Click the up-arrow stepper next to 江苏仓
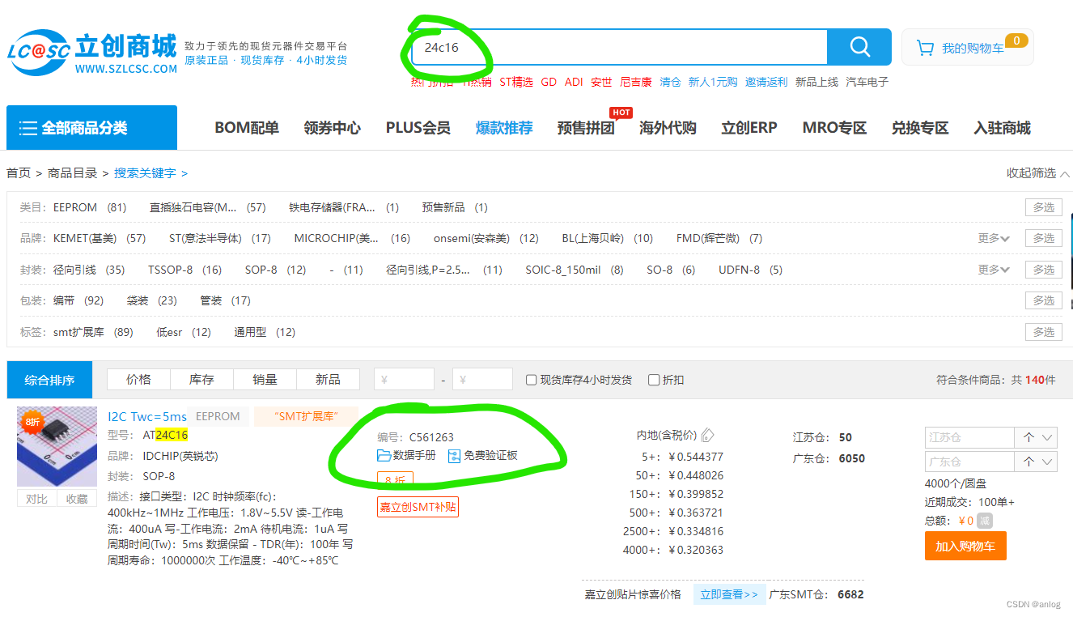The image size is (1073, 617). pyautogui.click(x=1028, y=437)
